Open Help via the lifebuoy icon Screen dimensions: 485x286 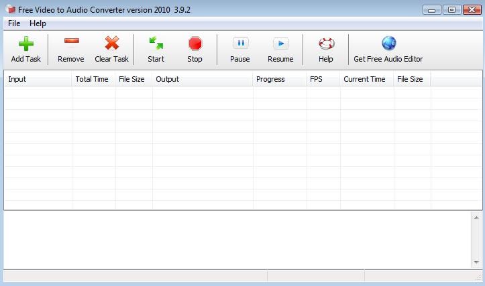click(326, 44)
